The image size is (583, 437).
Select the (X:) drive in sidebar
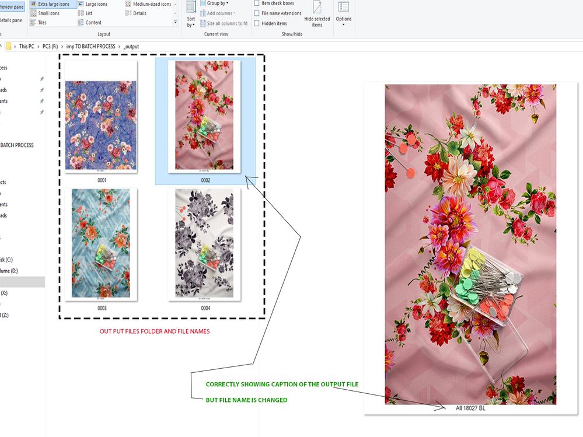(x=4, y=293)
